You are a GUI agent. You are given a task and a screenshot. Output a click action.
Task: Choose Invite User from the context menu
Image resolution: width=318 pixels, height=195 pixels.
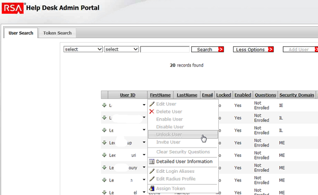click(168, 142)
